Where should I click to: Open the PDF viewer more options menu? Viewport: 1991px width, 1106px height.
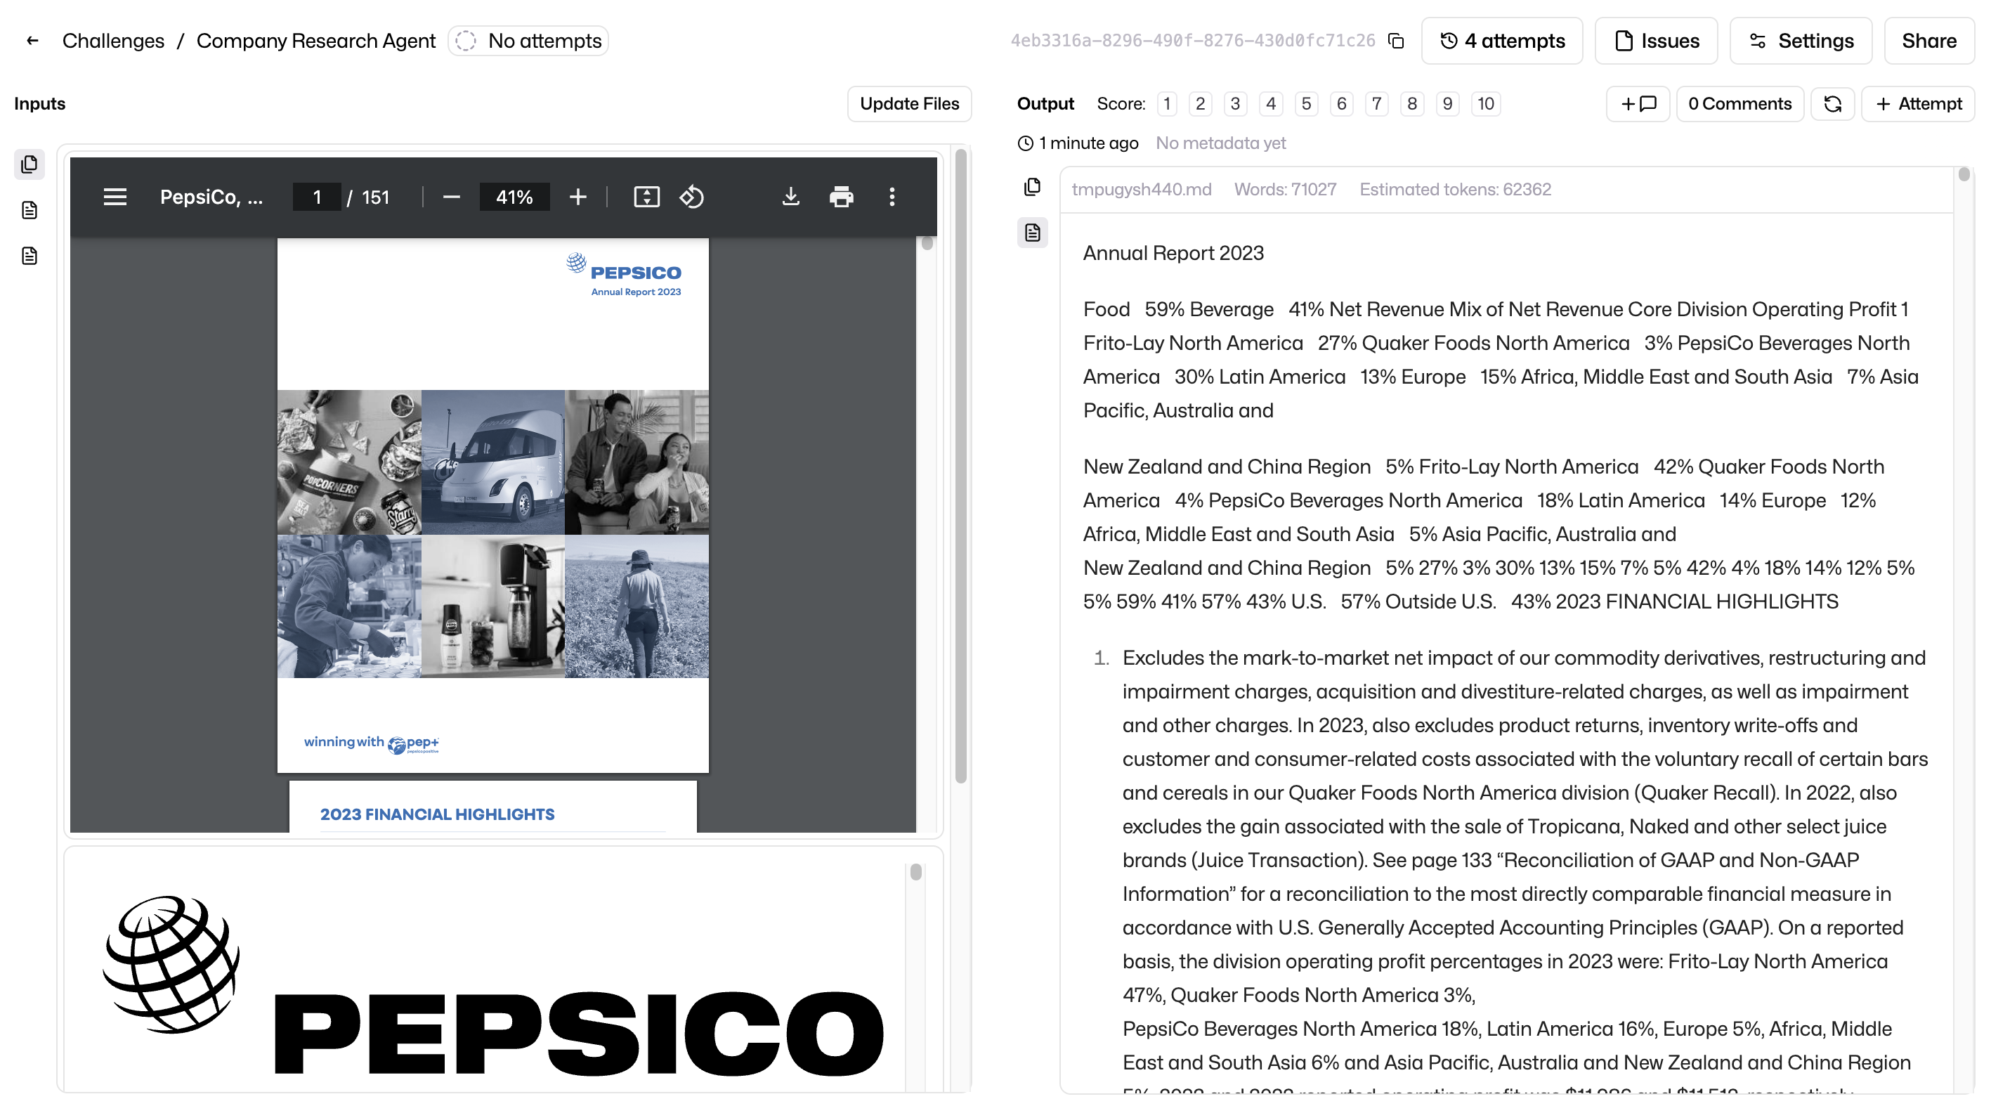pos(892,197)
